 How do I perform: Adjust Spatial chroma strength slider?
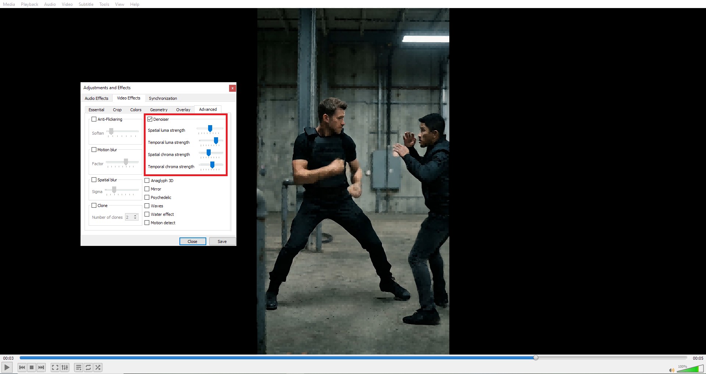[211, 153]
